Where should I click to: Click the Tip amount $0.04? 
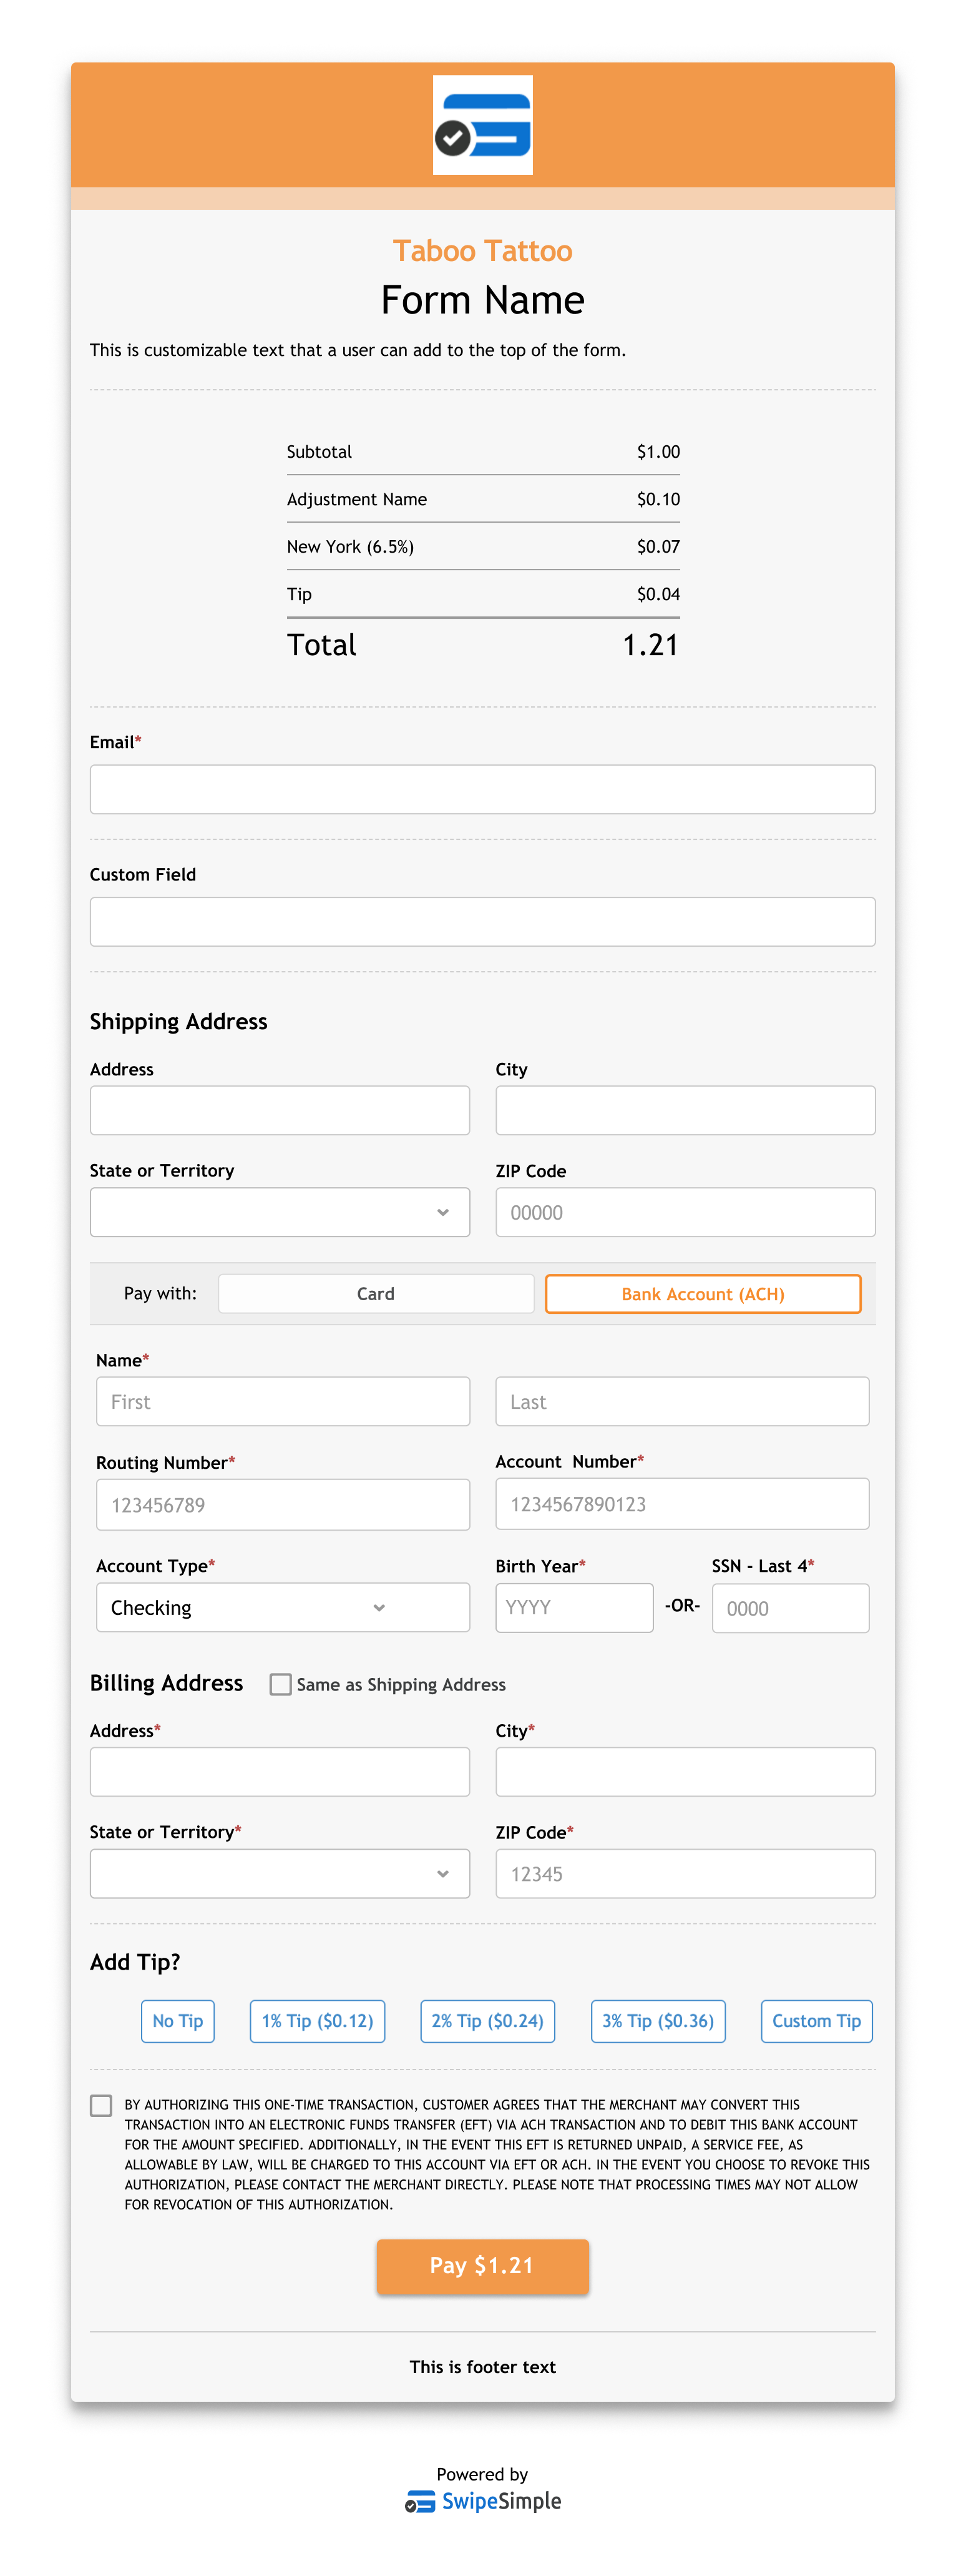click(658, 594)
